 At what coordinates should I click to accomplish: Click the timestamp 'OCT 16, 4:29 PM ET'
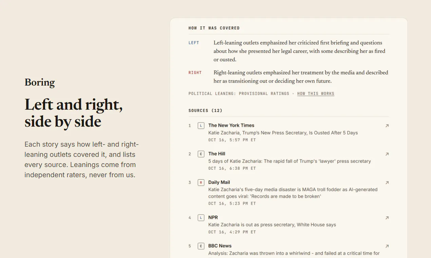[x=232, y=232]
